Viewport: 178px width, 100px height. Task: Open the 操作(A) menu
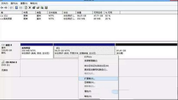[x=14, y=3]
